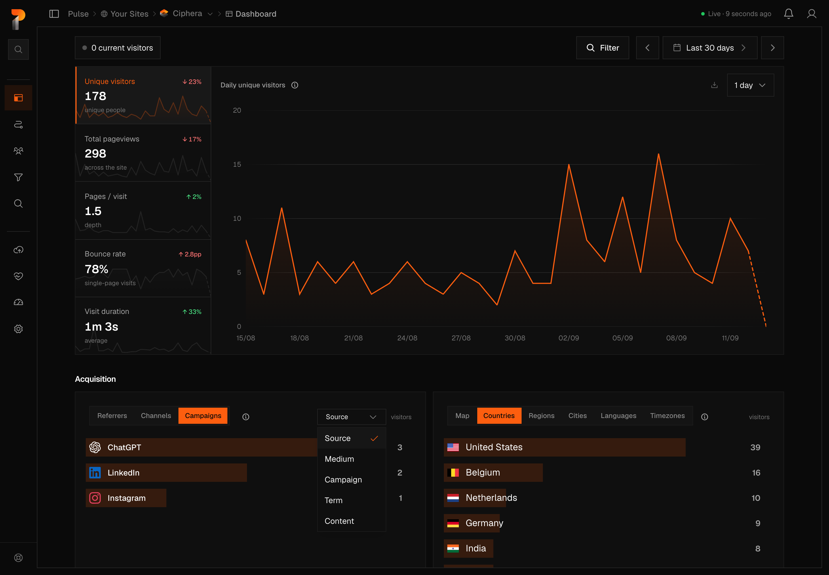Choose Medium from the dropdown list
Image resolution: width=829 pixels, height=575 pixels.
point(351,459)
